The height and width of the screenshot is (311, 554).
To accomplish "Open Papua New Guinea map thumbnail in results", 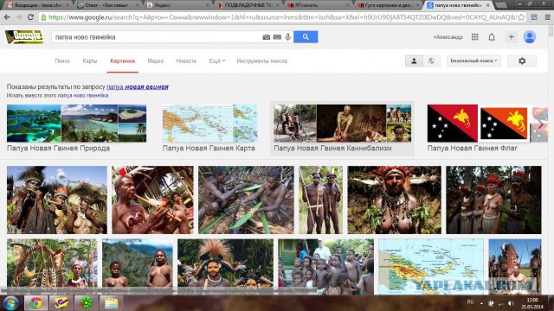I will click(431, 267).
